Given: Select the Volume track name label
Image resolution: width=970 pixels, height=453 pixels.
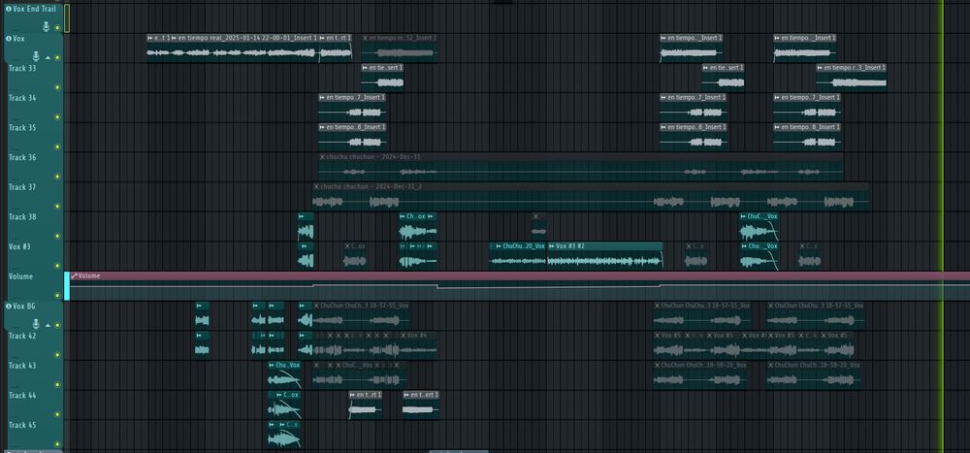Looking at the screenshot, I should pos(20,276).
